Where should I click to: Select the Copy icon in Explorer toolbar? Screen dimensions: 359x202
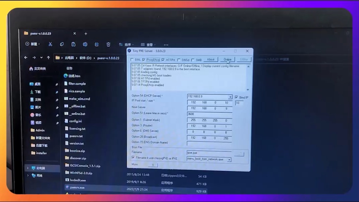click(62, 44)
